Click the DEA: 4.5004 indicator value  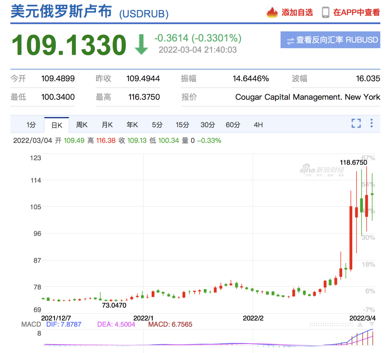pyautogui.click(x=116, y=324)
